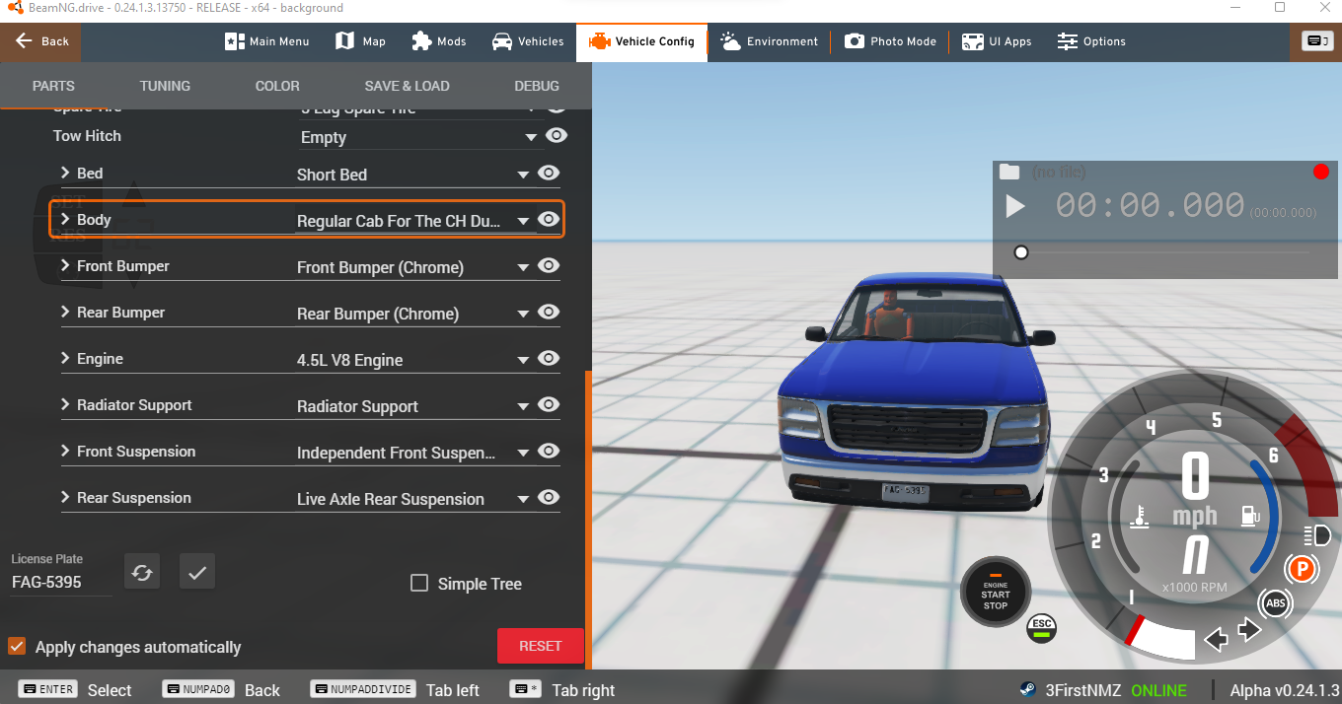The image size is (1342, 704).
Task: Toggle Apply changes automatically checkbox
Action: pos(16,646)
